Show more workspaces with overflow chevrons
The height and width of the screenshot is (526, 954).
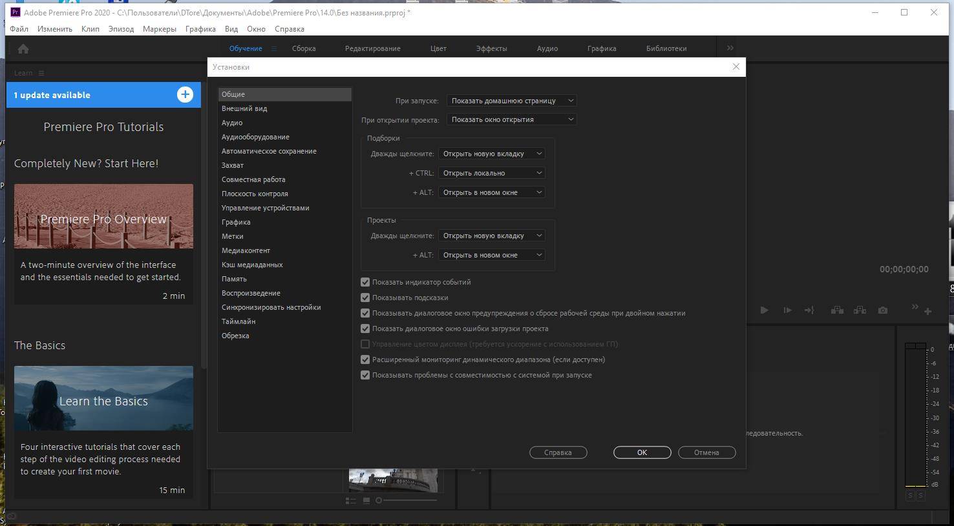coord(730,48)
